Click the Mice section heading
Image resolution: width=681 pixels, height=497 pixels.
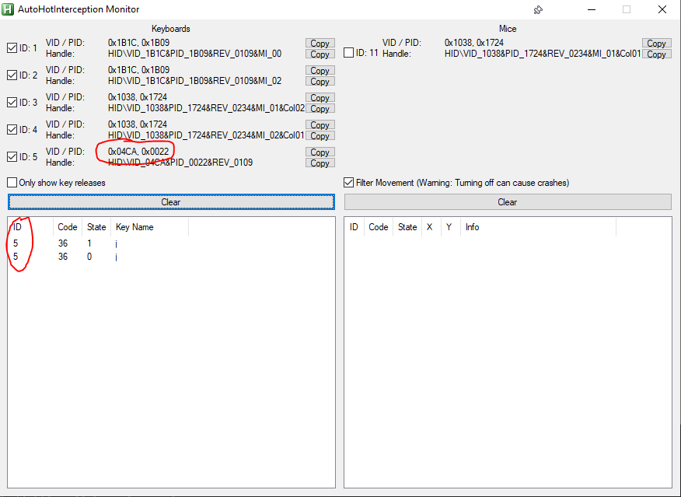click(508, 29)
